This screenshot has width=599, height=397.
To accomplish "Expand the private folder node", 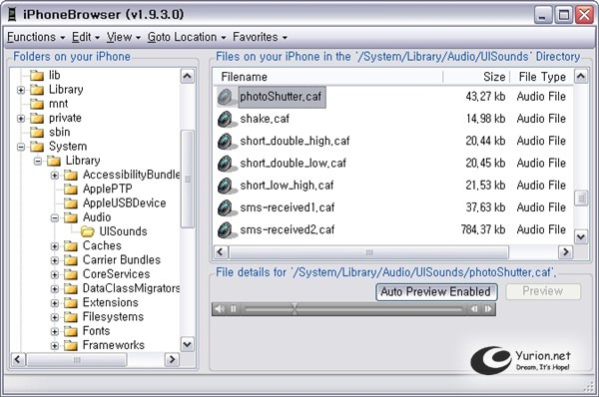I will pyautogui.click(x=21, y=119).
